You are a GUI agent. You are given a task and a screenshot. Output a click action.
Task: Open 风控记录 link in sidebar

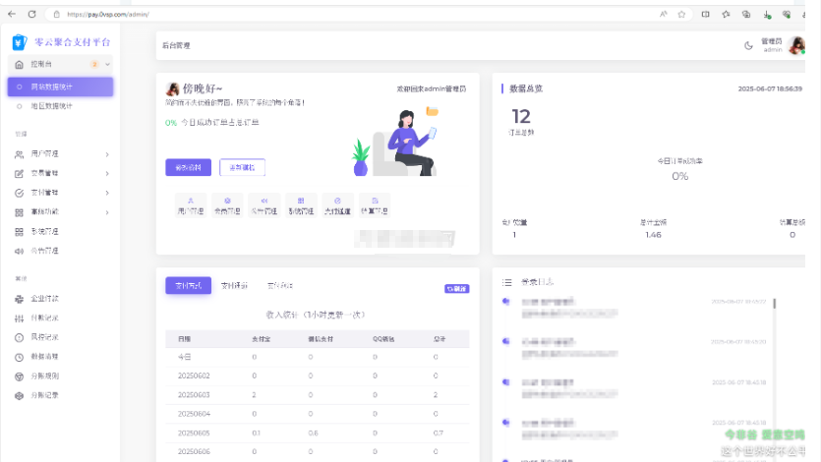45,337
